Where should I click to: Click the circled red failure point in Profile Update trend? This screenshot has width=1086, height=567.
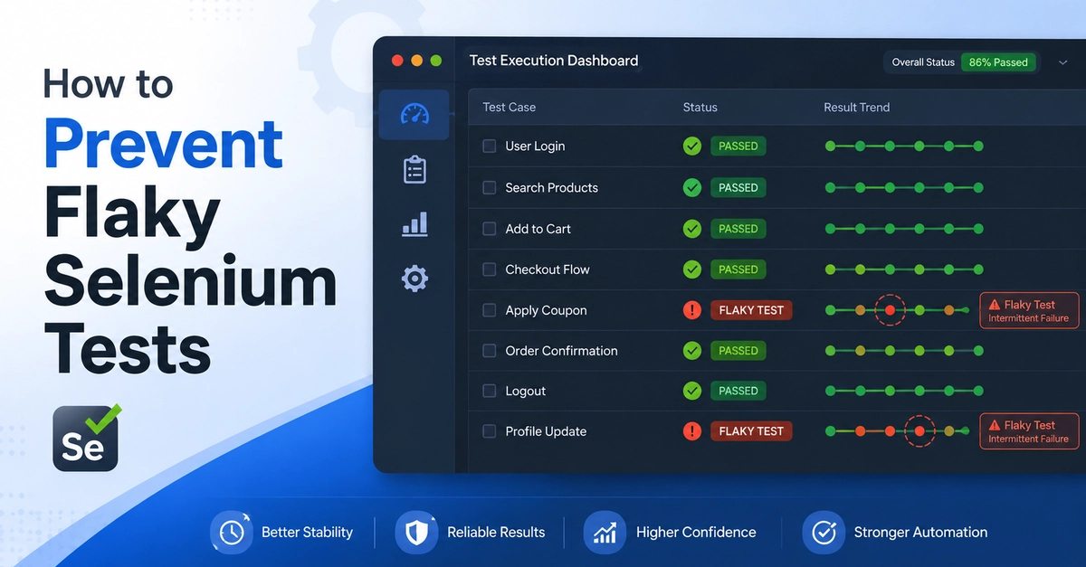(x=919, y=431)
